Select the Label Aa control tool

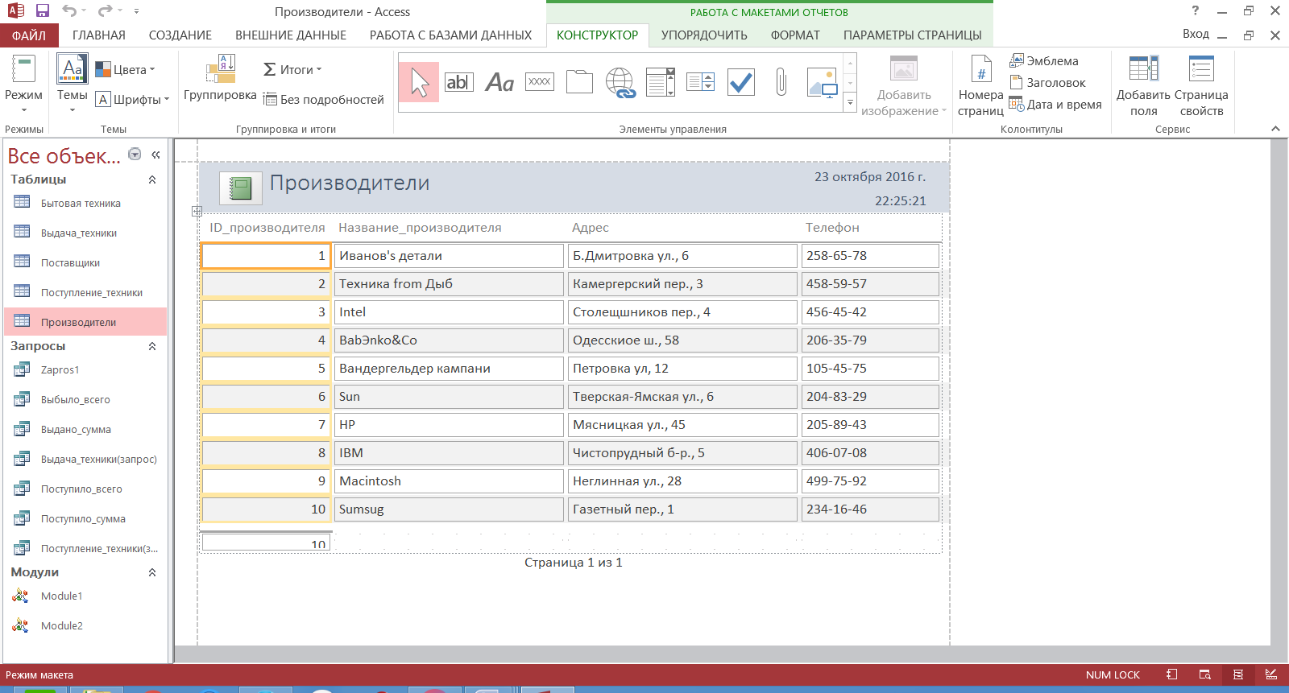(x=499, y=82)
